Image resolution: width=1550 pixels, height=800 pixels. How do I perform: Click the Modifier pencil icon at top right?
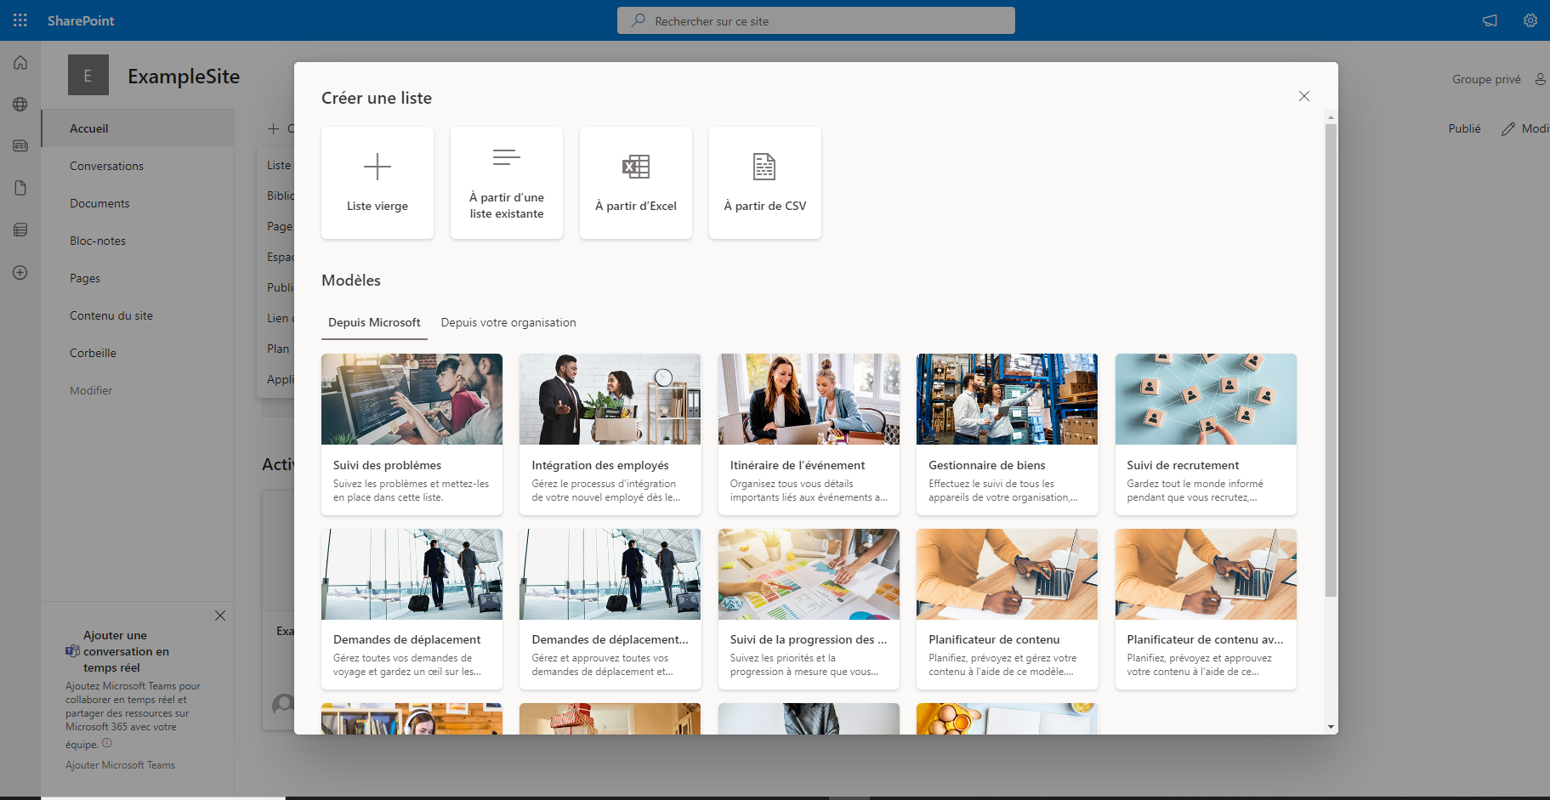coord(1508,128)
